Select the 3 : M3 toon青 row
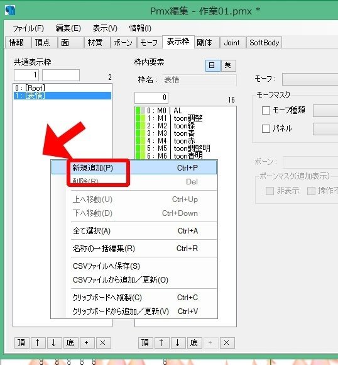338x365 pixels. (x=185, y=133)
